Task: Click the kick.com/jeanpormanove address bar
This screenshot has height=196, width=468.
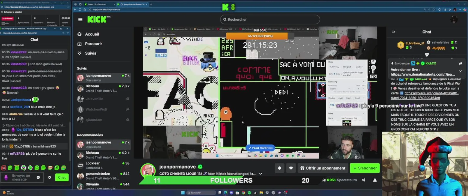Action: point(256,10)
